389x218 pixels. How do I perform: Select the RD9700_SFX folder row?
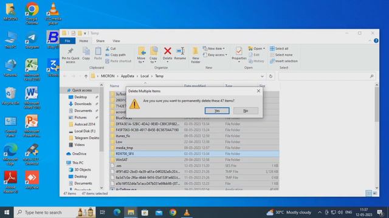pyautogui.click(x=194, y=154)
